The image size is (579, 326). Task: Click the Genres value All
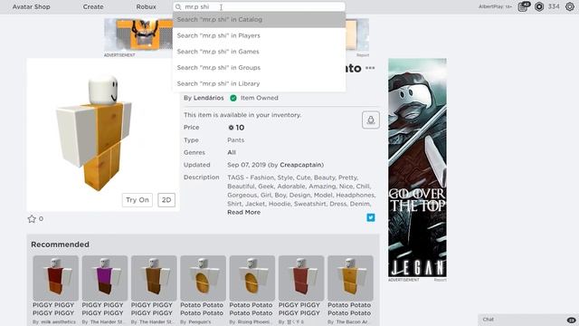[x=232, y=152]
